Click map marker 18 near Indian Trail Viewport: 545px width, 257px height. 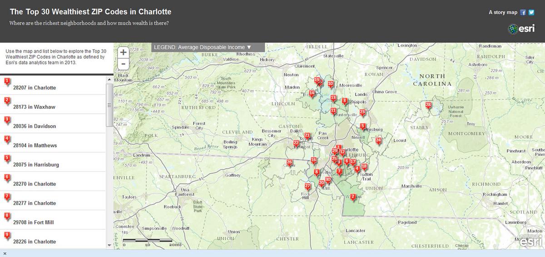[x=364, y=167]
